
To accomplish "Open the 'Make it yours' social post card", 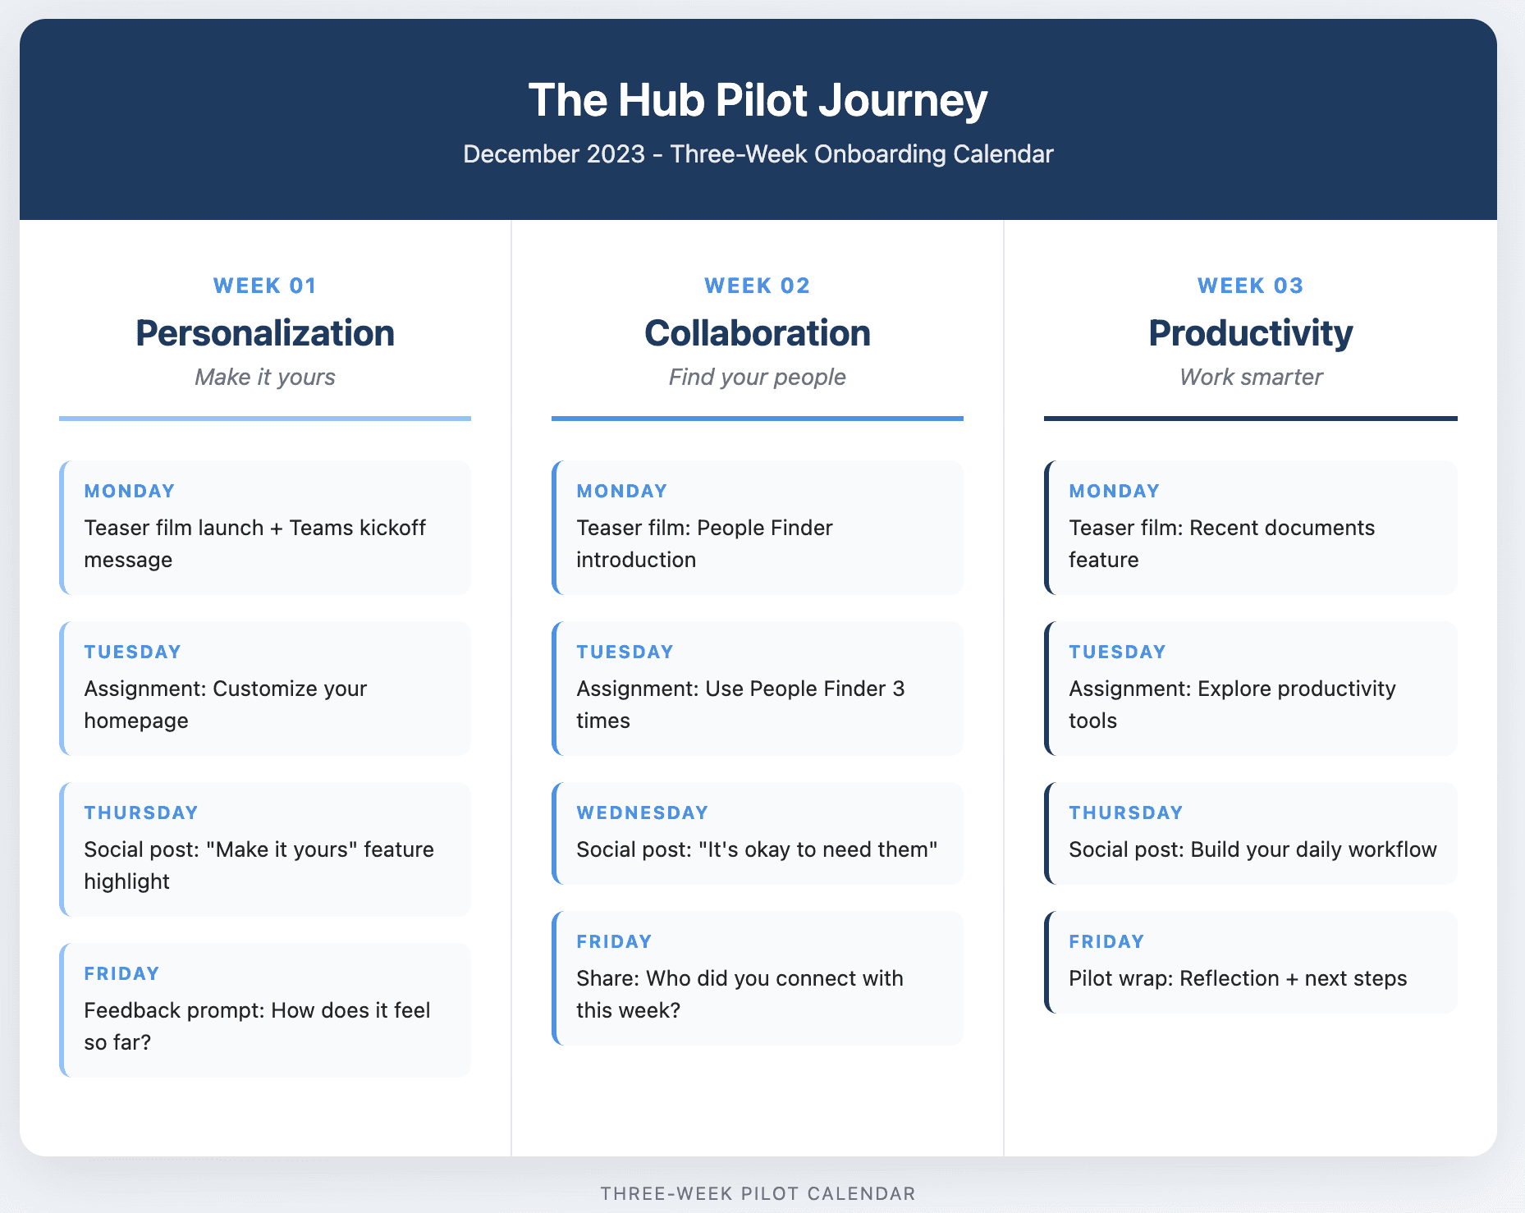I will (265, 849).
